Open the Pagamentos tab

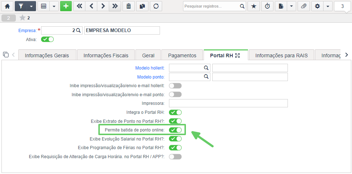pos(182,55)
